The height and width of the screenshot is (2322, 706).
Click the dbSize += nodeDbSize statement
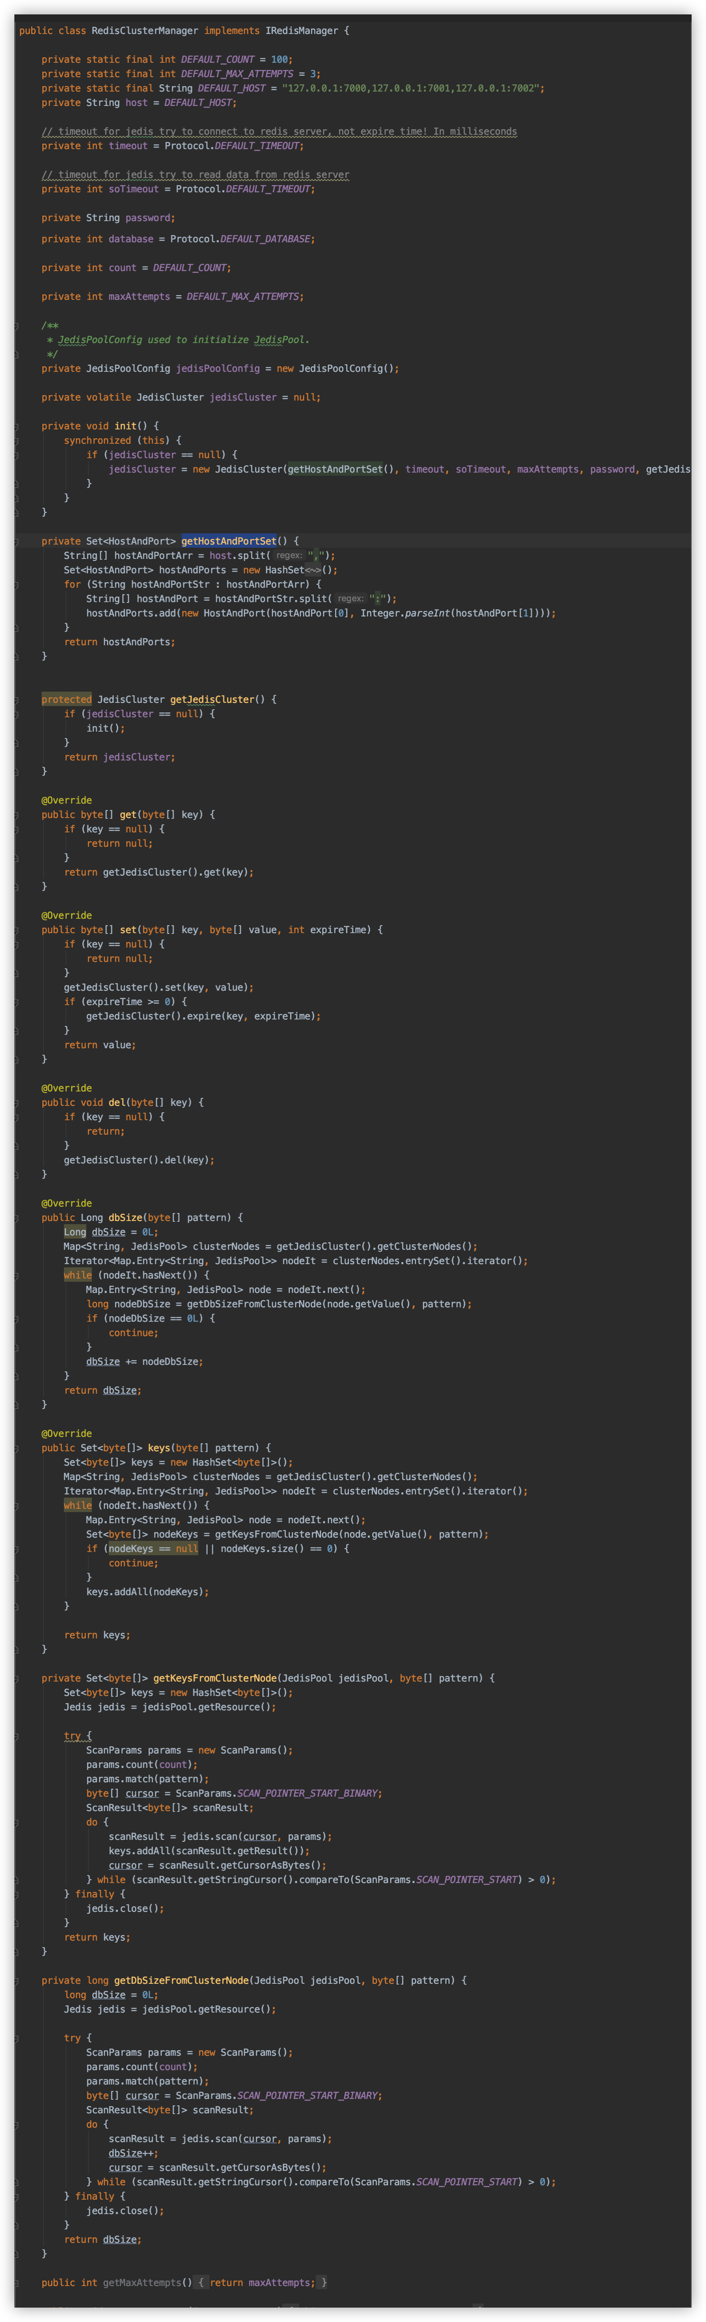tap(145, 1362)
